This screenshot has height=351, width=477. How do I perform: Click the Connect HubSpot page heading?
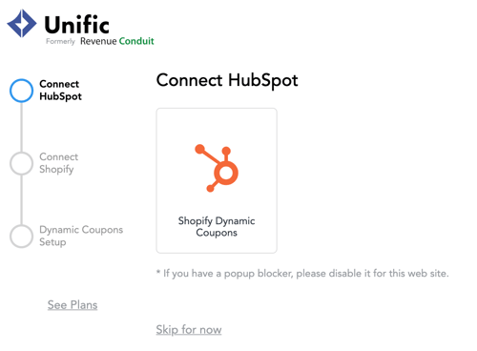coord(227,80)
